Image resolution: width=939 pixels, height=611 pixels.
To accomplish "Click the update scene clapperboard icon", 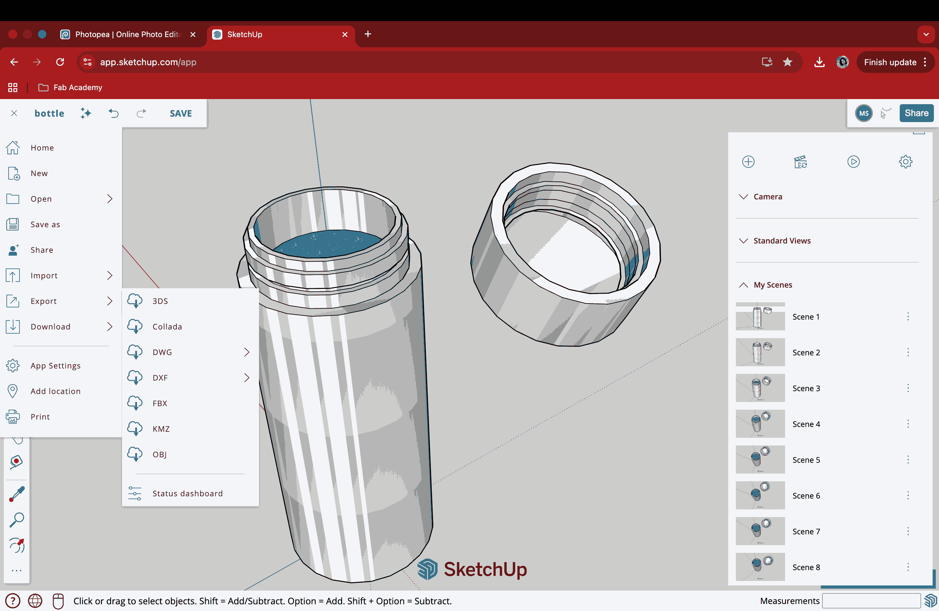I will point(800,162).
